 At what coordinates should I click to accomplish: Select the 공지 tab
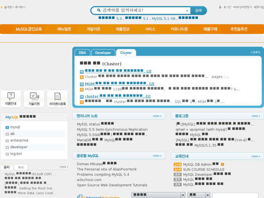click(7, 167)
